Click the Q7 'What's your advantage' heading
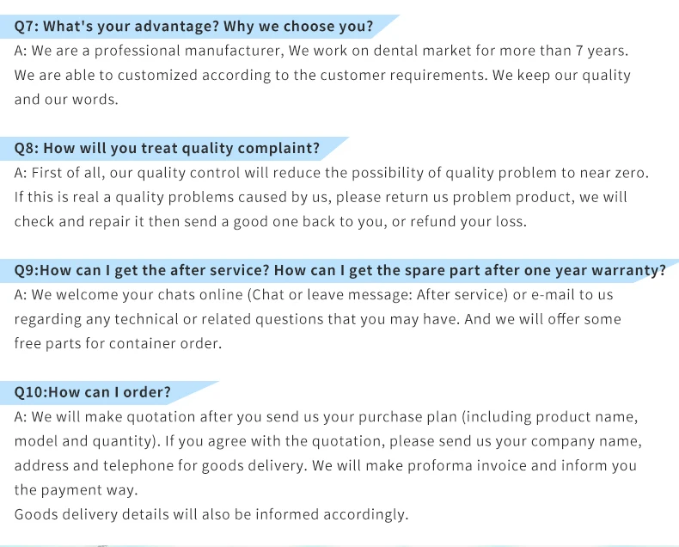 click(x=194, y=27)
